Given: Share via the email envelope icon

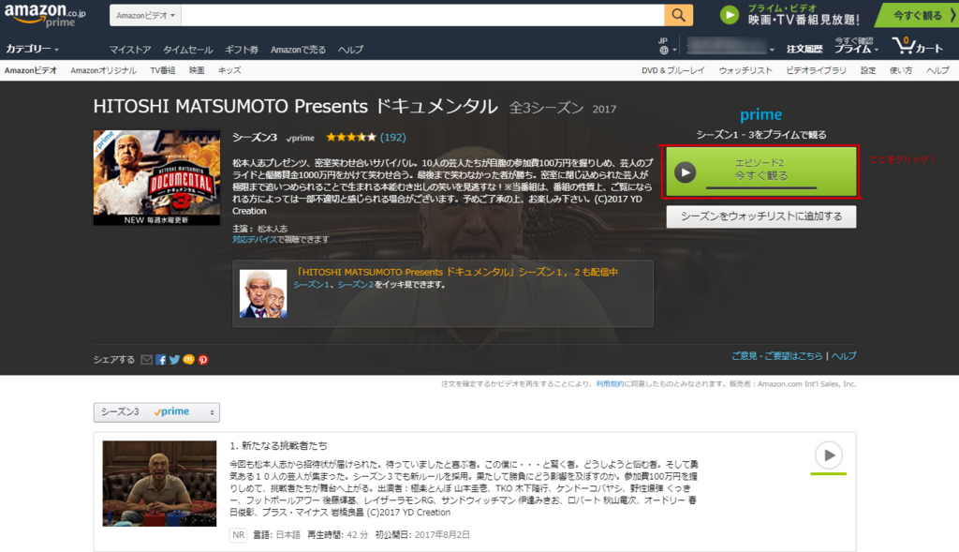Looking at the screenshot, I should tap(146, 360).
